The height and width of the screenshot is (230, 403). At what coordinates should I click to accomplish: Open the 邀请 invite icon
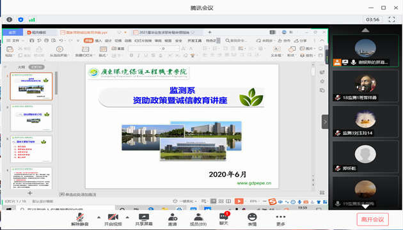click(x=173, y=220)
